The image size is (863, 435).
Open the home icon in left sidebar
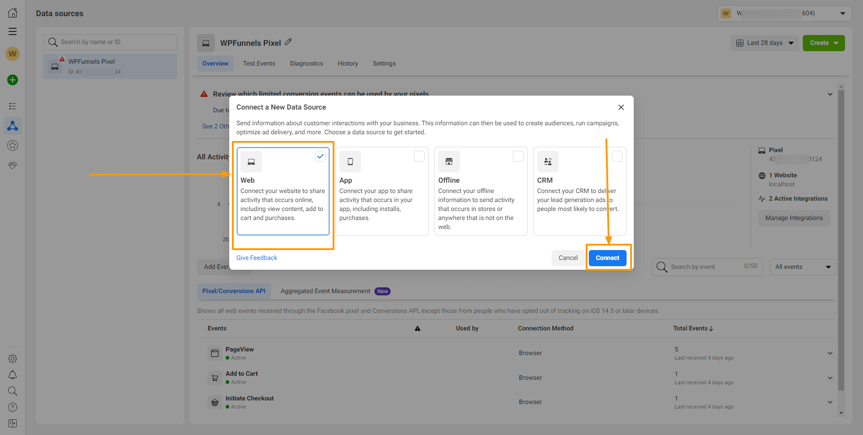point(13,13)
